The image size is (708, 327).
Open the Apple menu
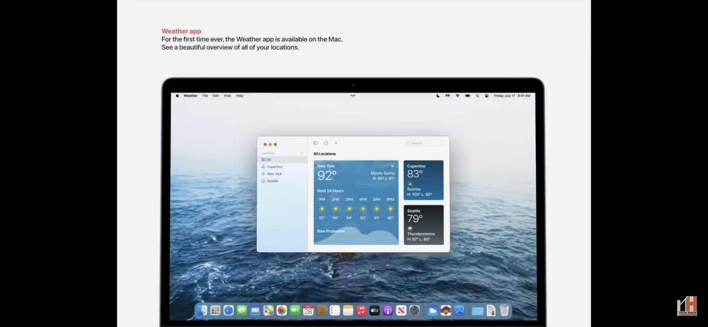[x=177, y=96]
